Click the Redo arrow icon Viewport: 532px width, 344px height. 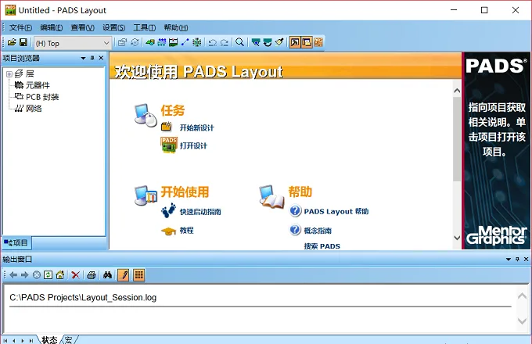point(225,42)
